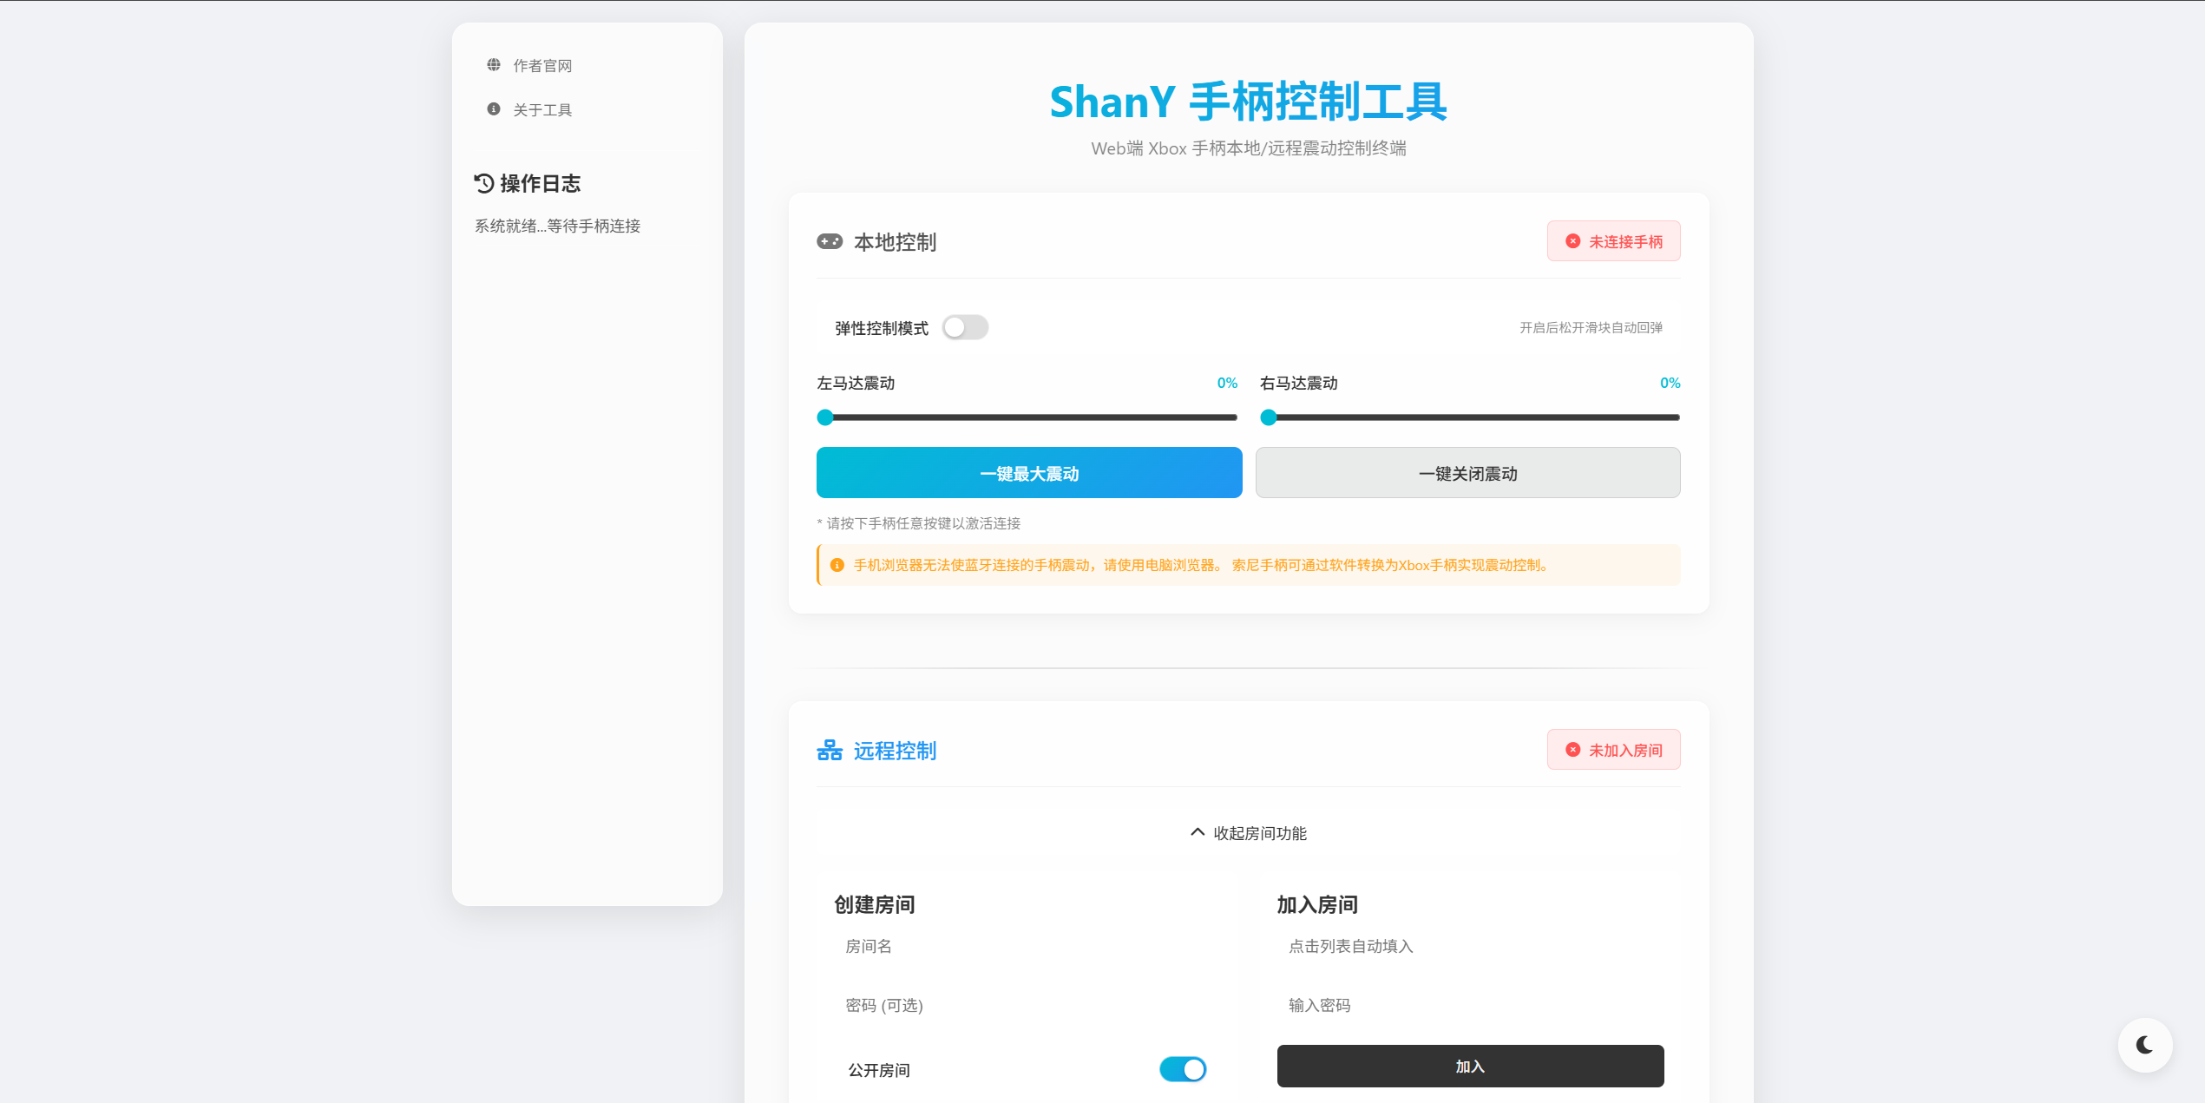2205x1103 pixels.
Task: Click the red X icon in 未加入房间 badge
Action: pos(1572,750)
